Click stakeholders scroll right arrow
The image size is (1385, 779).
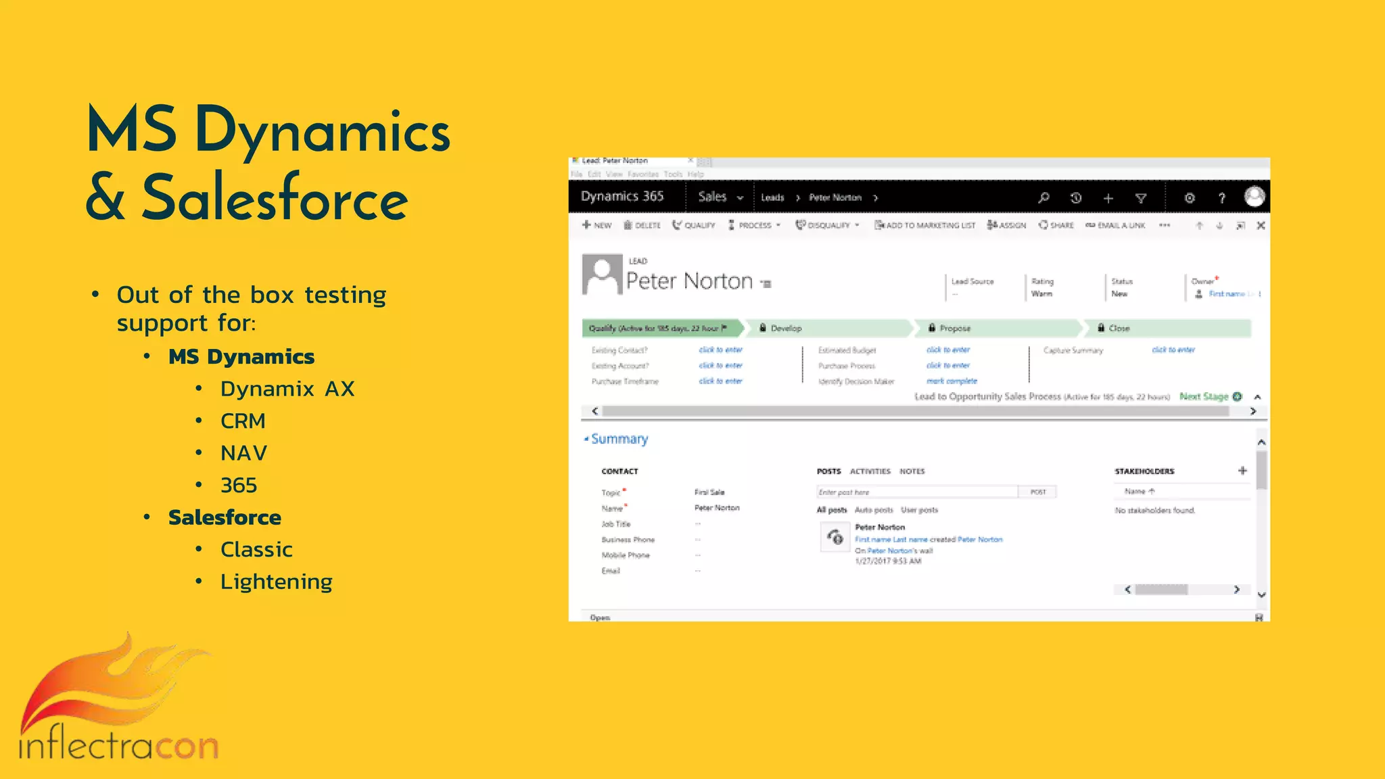tap(1237, 590)
